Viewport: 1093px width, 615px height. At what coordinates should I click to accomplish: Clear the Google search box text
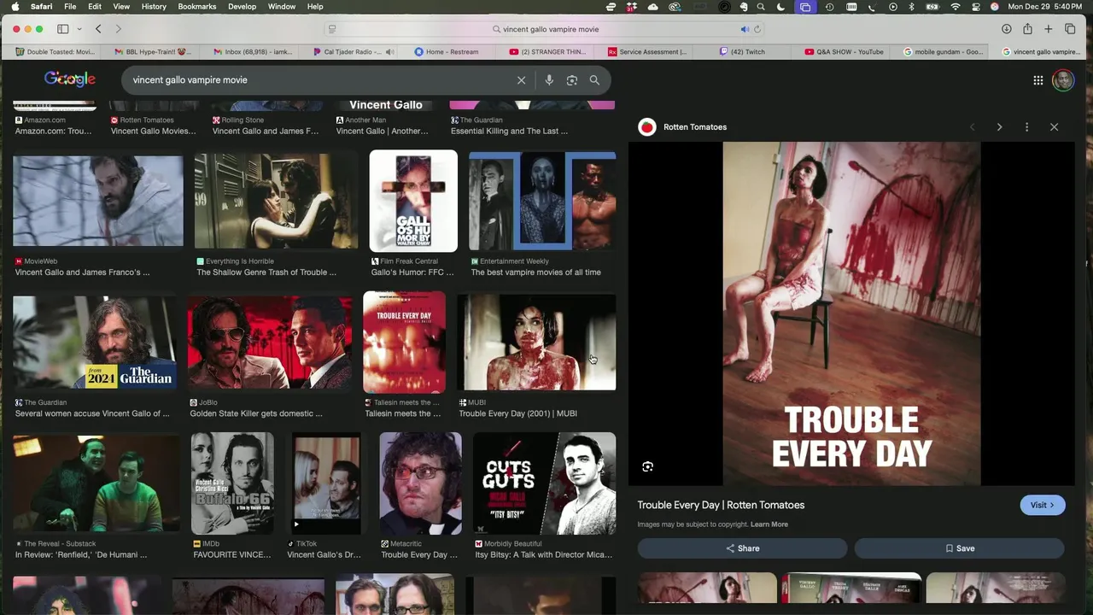[x=521, y=80]
